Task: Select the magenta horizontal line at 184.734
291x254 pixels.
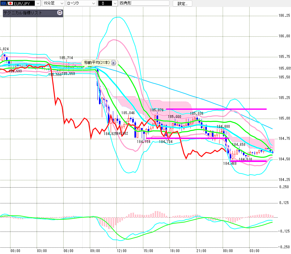Action: (x=188, y=138)
